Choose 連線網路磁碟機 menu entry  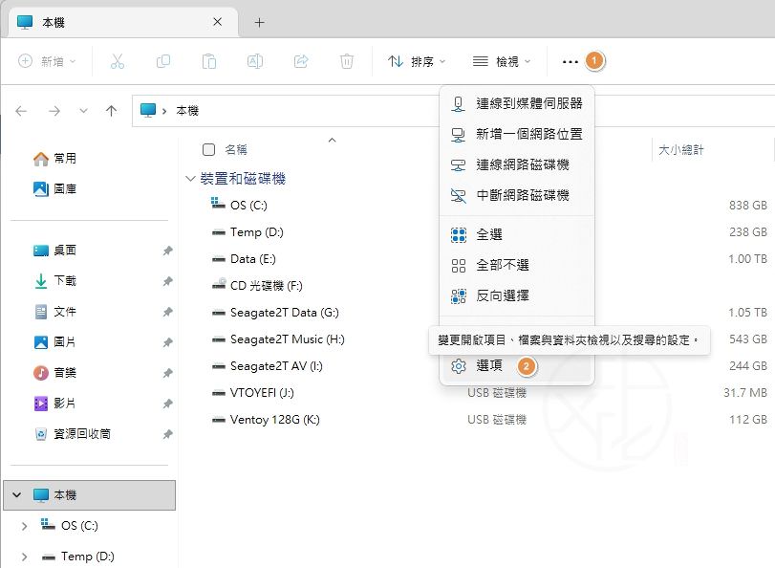click(x=522, y=164)
